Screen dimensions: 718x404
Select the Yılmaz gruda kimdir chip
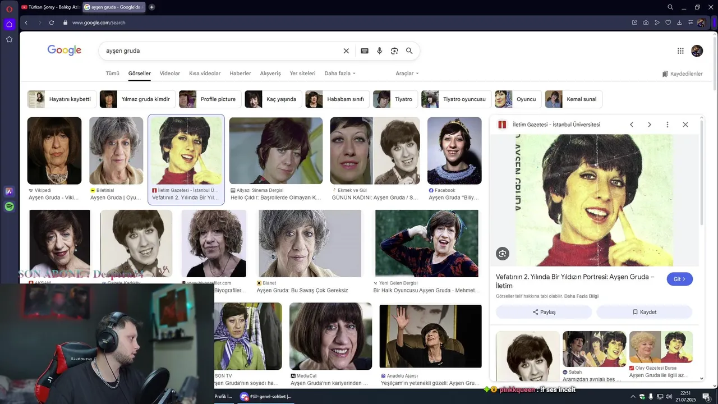coord(137,99)
